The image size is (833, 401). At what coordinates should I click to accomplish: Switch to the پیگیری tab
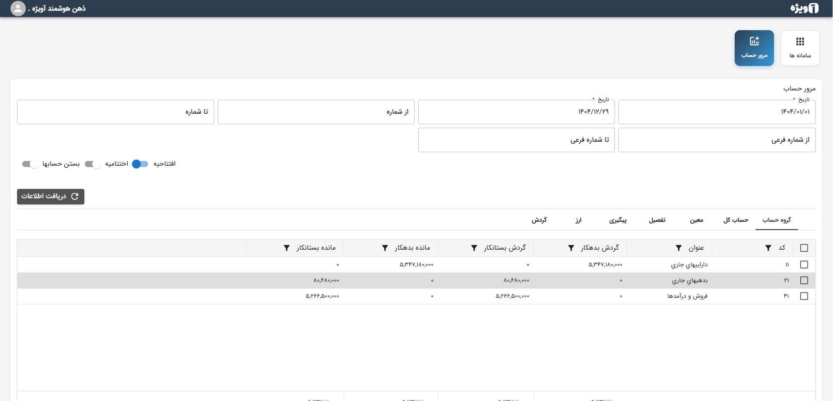(618, 220)
